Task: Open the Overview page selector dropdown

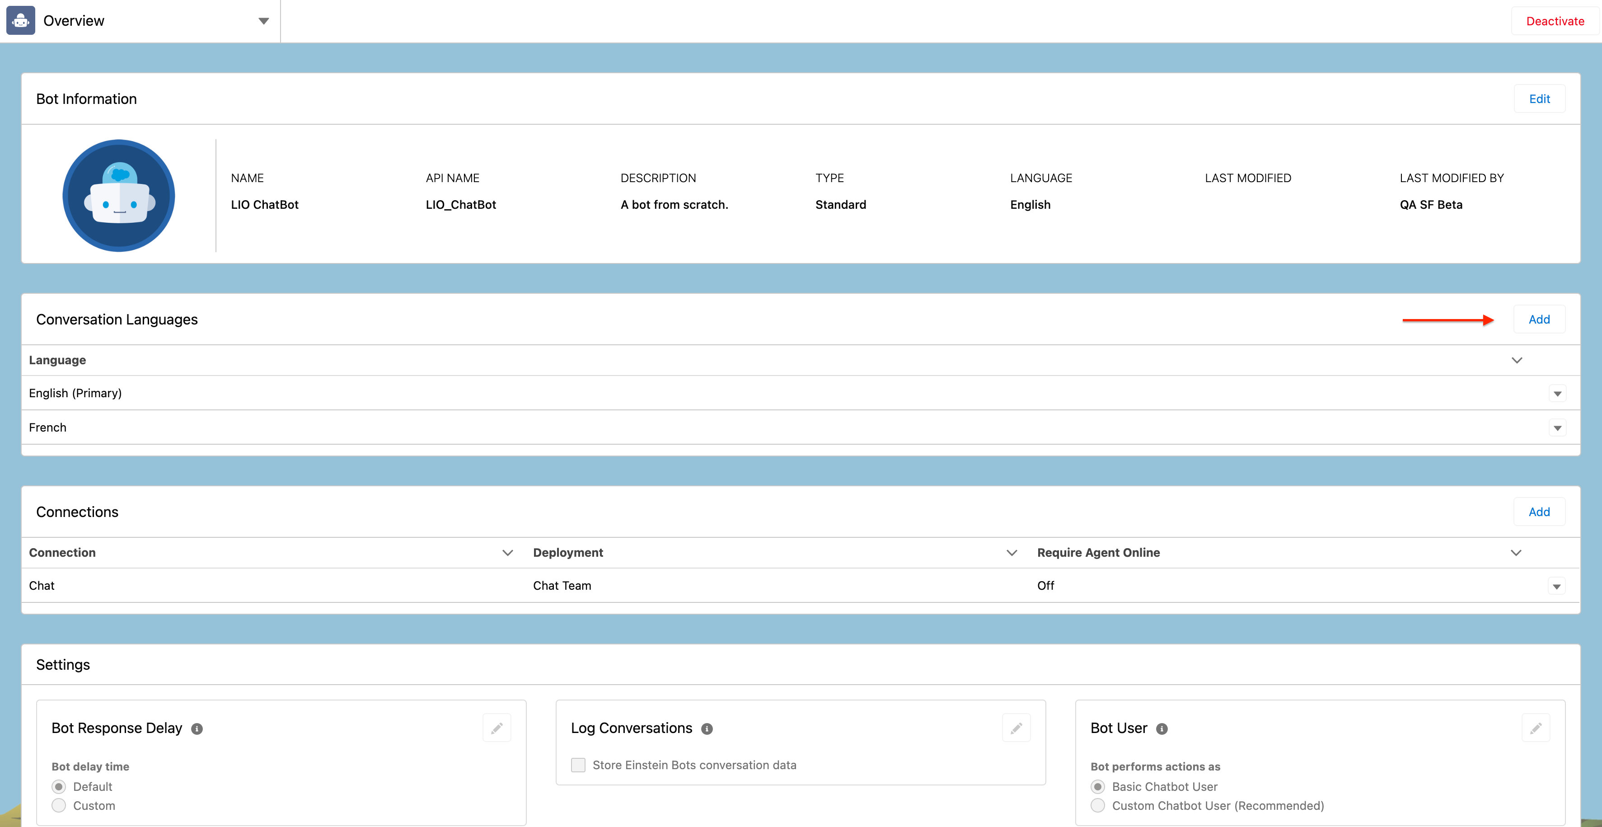Action: (x=264, y=21)
